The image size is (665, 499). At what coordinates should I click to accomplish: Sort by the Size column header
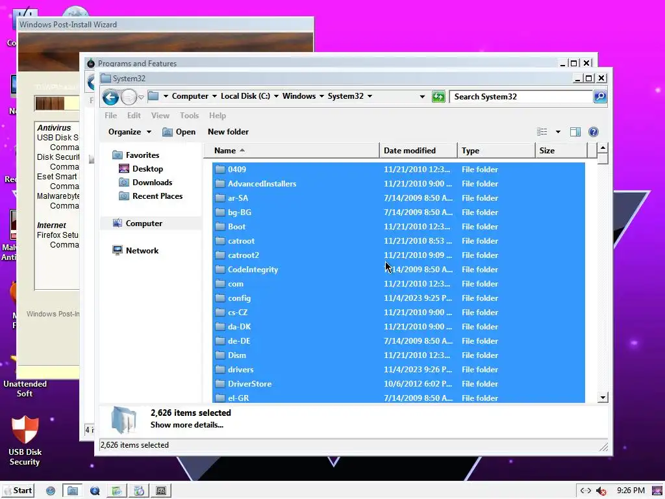(561, 151)
